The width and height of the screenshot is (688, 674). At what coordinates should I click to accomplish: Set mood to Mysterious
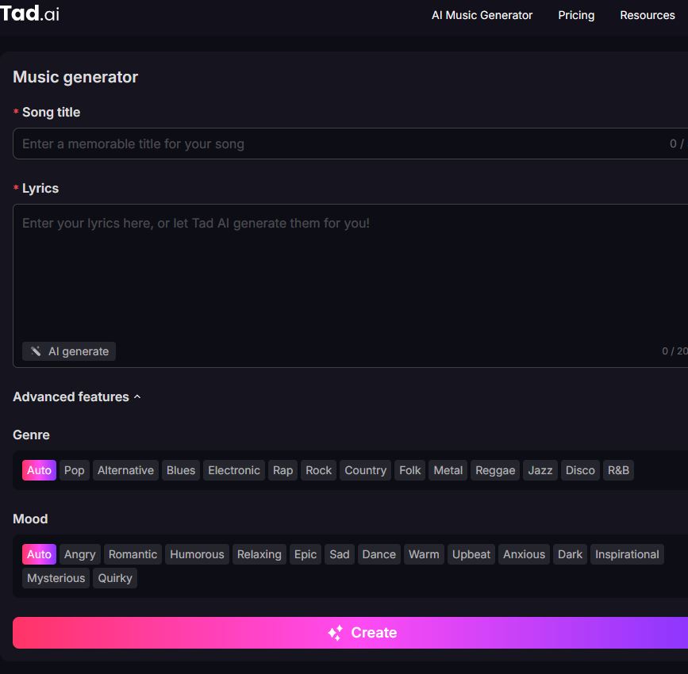point(56,578)
